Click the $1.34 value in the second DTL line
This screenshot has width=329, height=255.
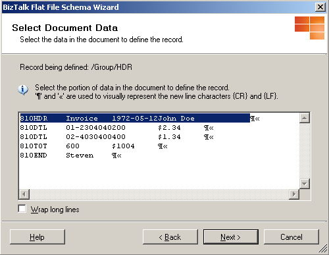tap(169, 137)
